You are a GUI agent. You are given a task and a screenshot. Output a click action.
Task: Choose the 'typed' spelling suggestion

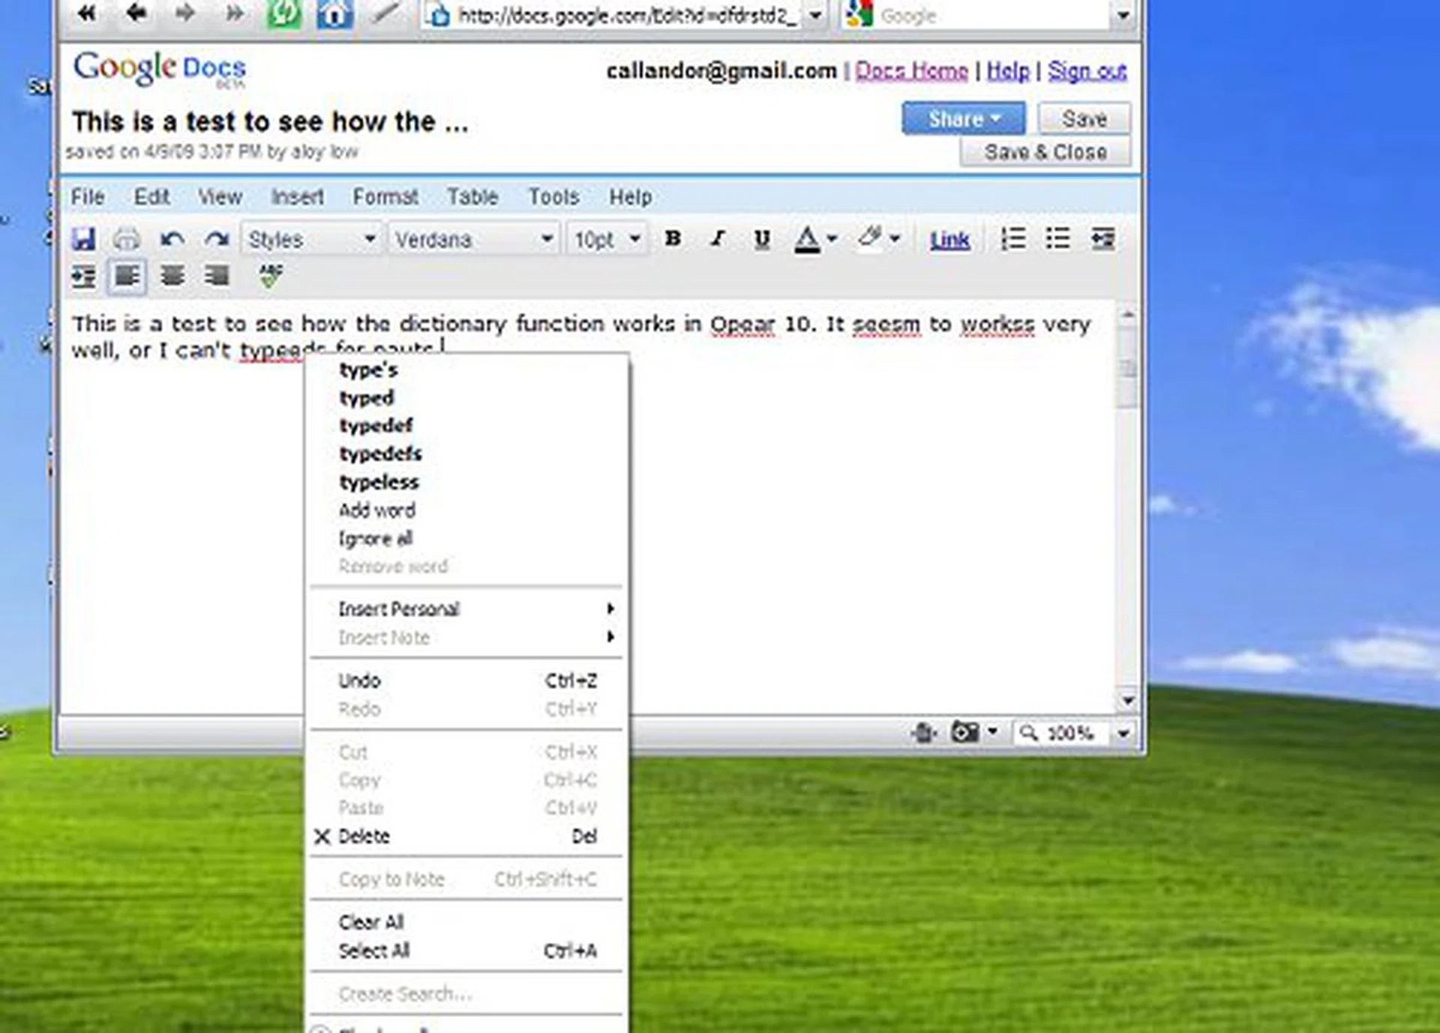tap(366, 398)
